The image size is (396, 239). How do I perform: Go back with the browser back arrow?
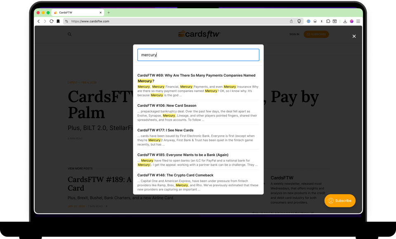click(x=39, y=21)
